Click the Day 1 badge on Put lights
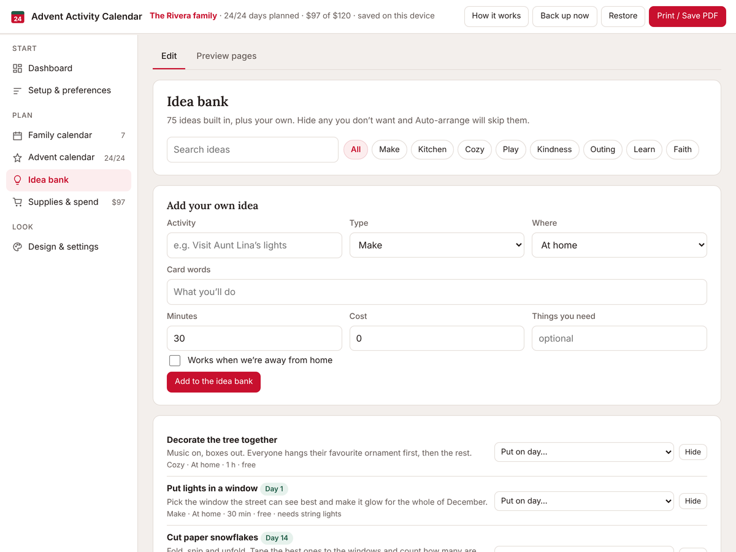The height and width of the screenshot is (552, 736). (274, 489)
